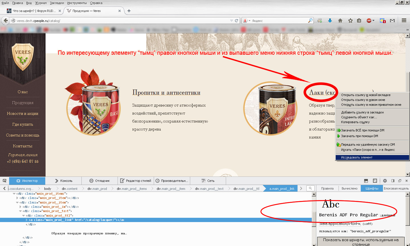This screenshot has height=246, width=410.
Task: Toggle responsive design mode icon
Action: point(375,181)
